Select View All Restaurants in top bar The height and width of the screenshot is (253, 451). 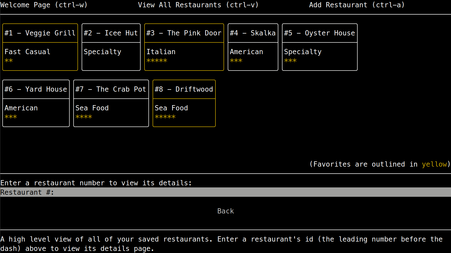[x=198, y=5]
